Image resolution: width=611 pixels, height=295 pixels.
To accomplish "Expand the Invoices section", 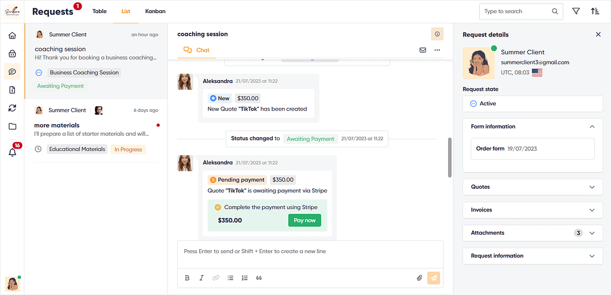I will coord(533,210).
